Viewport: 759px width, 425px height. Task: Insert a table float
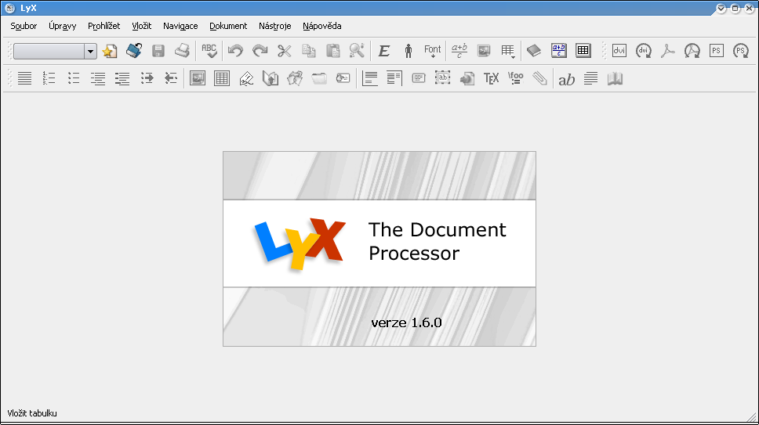click(222, 78)
